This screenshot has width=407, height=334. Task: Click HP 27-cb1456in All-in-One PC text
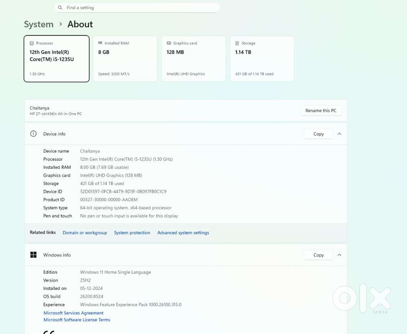tap(55, 114)
